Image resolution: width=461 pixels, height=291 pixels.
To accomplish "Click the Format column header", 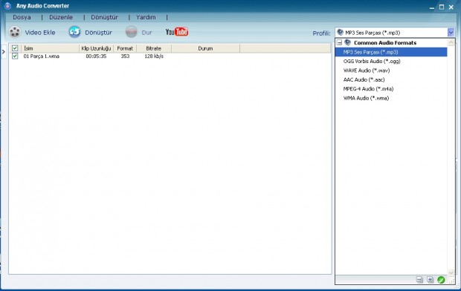I will pos(125,48).
